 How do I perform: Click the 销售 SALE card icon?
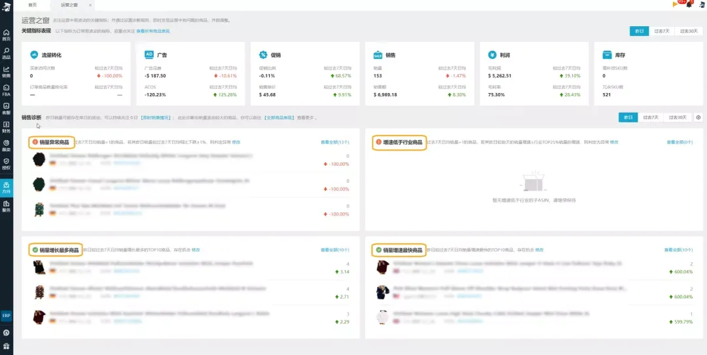click(378, 55)
